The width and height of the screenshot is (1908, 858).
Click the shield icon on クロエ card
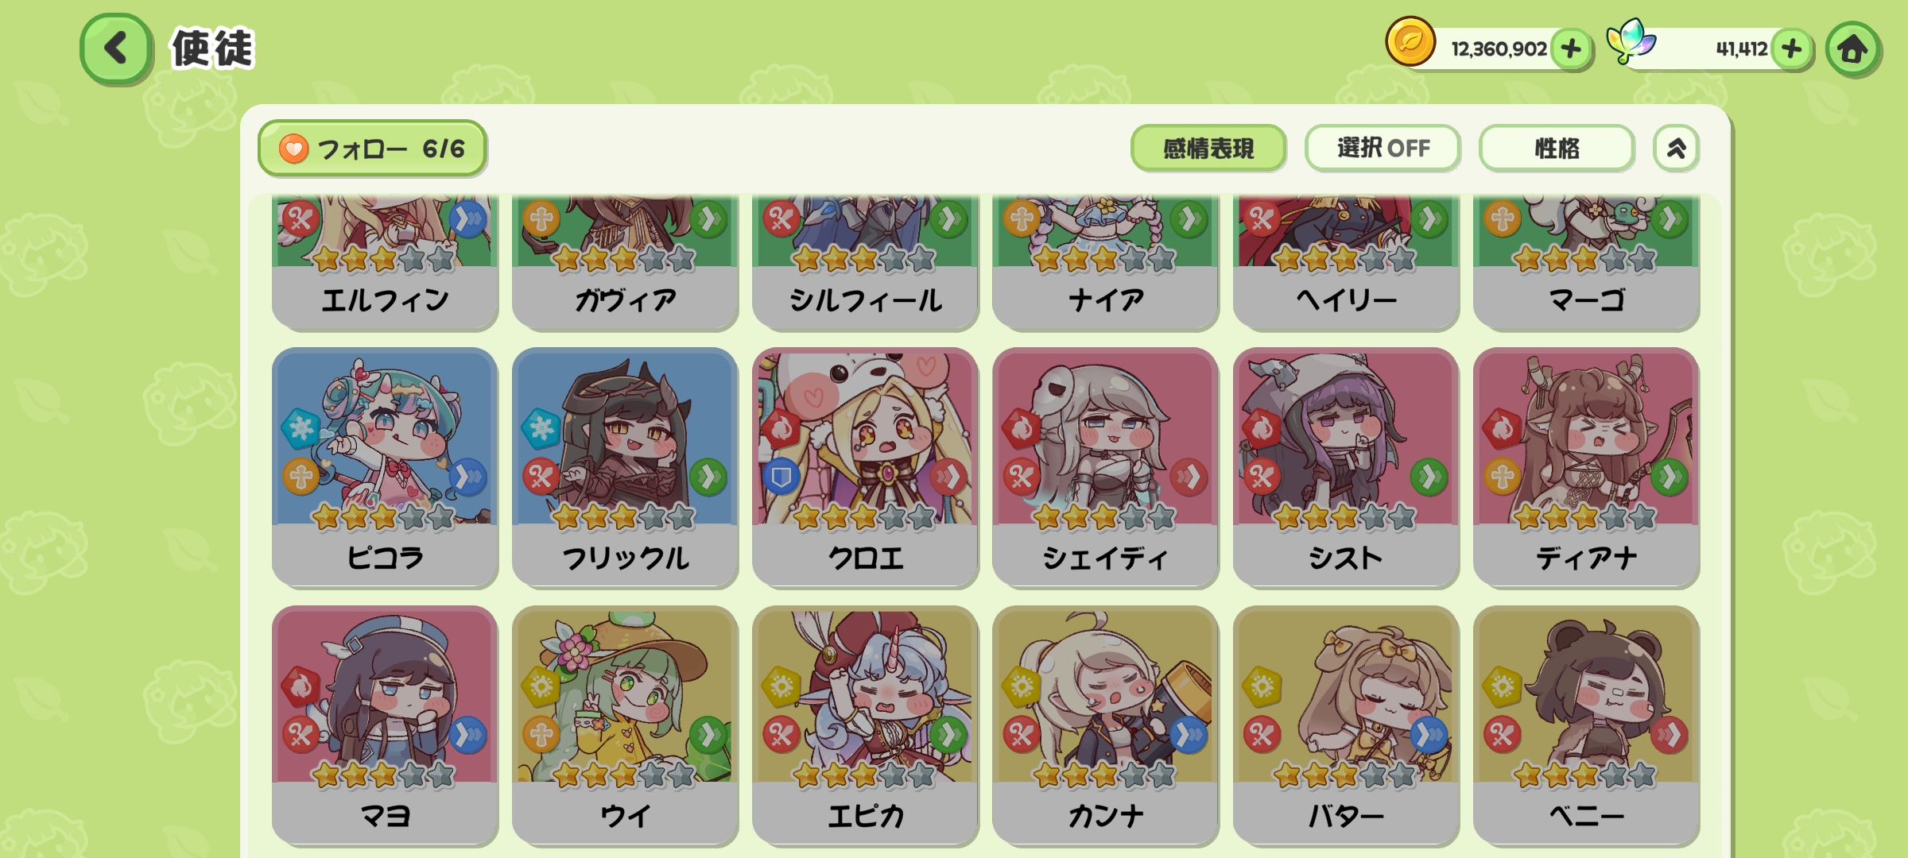pos(781,477)
